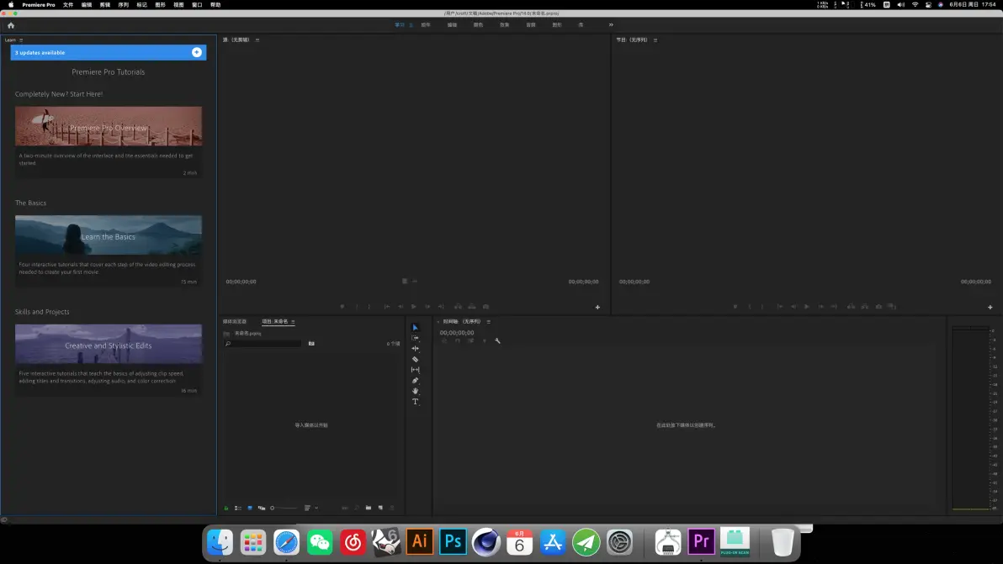Click the timeline timecode 00;00;00;00
Screen dimensions: 1003x564
coord(457,333)
